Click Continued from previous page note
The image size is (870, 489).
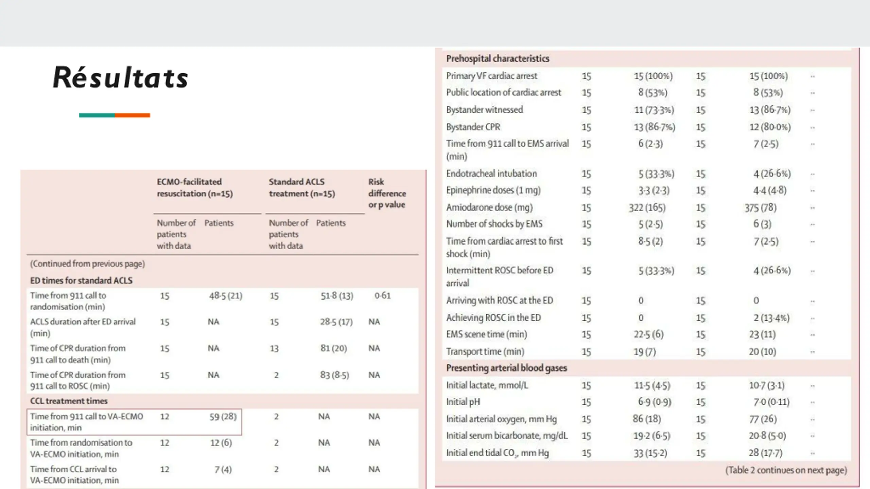click(x=87, y=264)
